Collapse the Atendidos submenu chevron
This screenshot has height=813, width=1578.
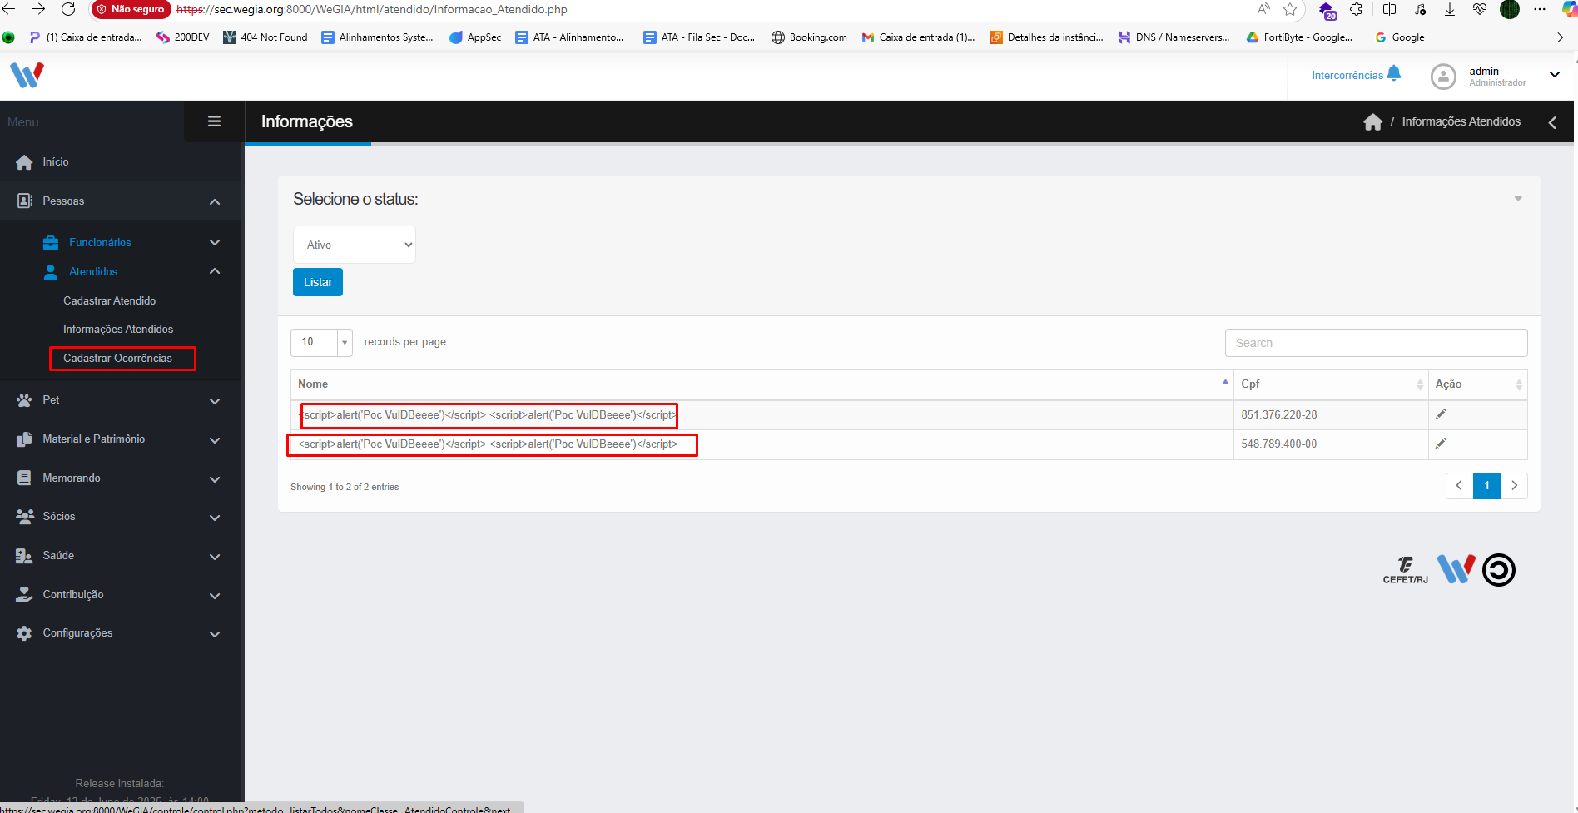click(x=215, y=271)
